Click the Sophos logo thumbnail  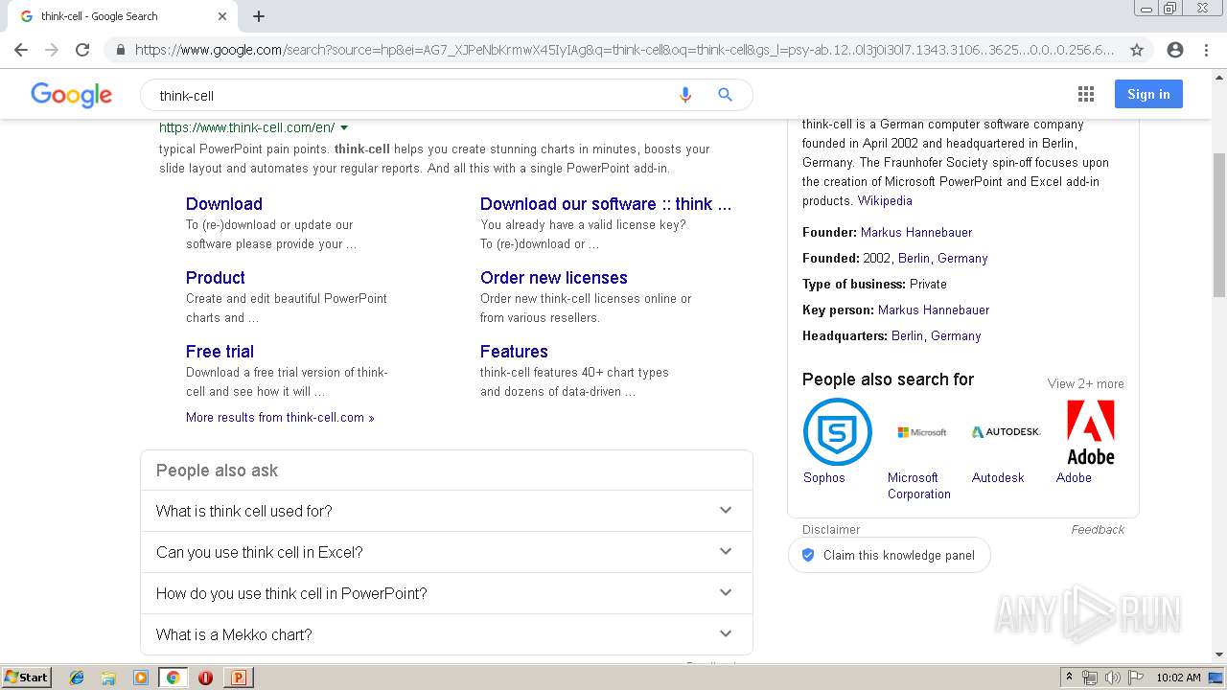point(837,431)
